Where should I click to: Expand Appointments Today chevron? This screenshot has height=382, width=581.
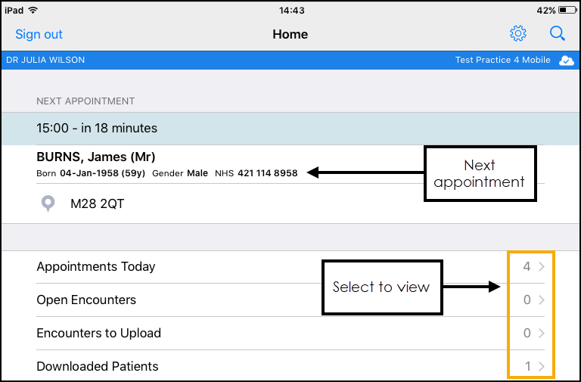coord(541,267)
